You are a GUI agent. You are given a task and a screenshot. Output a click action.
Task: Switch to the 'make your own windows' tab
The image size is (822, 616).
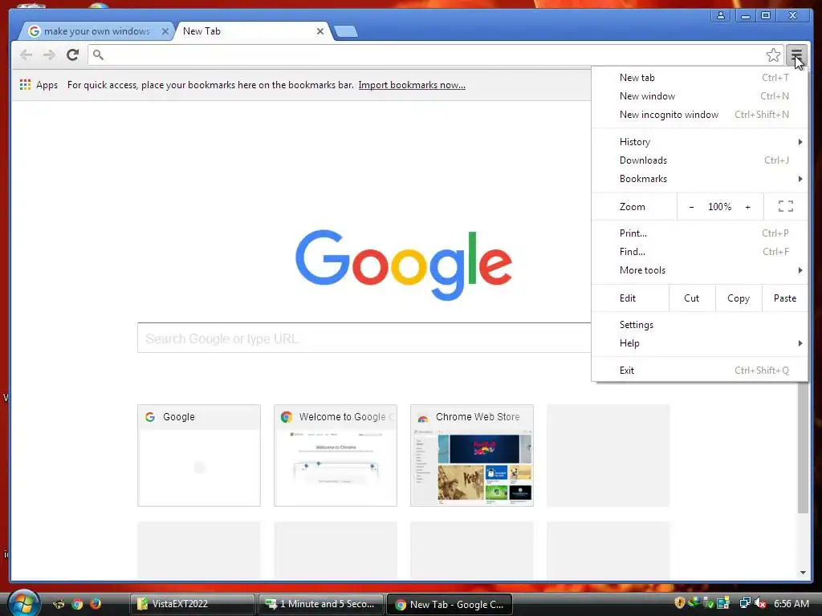tap(97, 31)
